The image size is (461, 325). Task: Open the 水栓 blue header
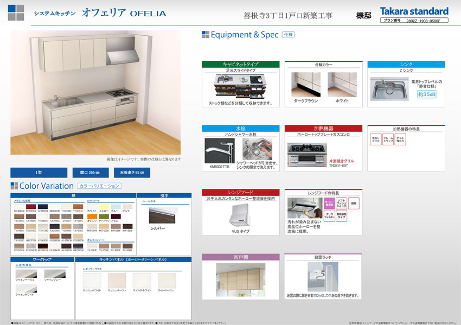coord(240,128)
